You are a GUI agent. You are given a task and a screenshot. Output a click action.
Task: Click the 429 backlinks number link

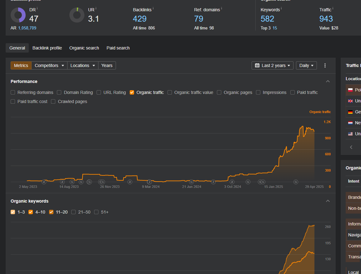140,19
